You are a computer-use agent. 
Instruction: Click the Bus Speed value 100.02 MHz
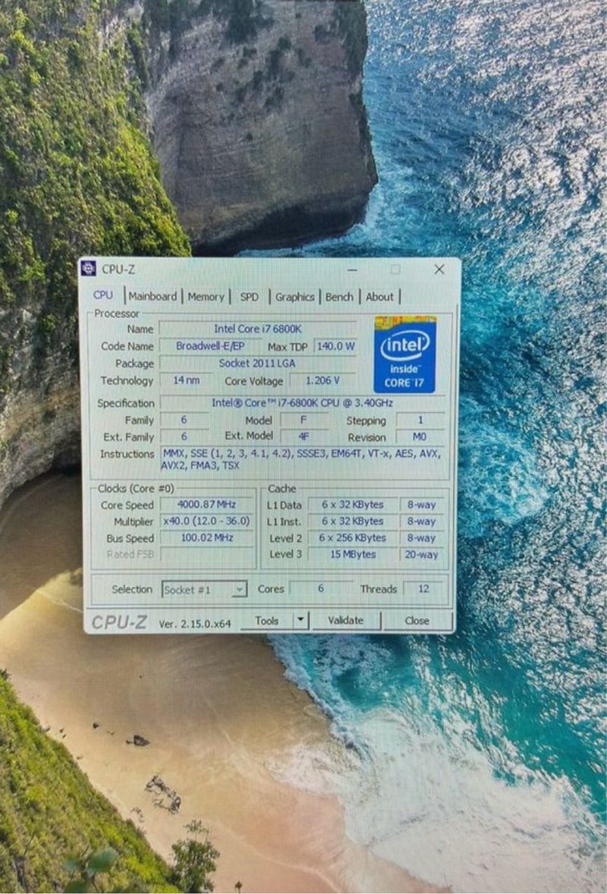point(206,537)
